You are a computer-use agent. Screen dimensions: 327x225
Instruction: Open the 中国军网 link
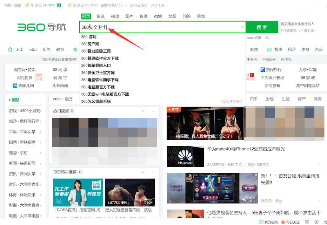point(269,59)
